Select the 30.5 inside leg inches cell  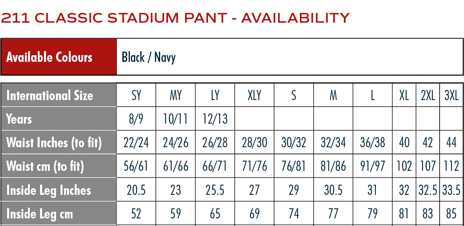(333, 190)
